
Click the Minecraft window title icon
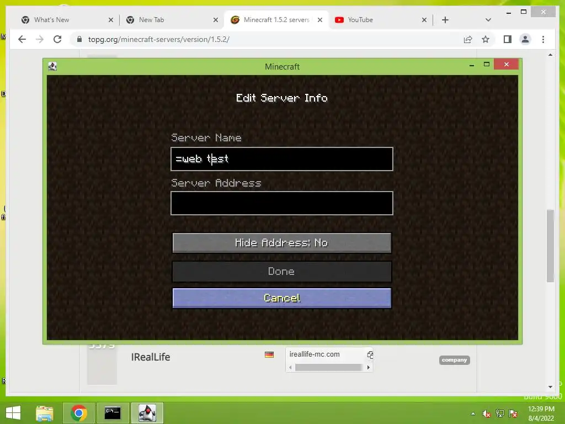[52, 66]
